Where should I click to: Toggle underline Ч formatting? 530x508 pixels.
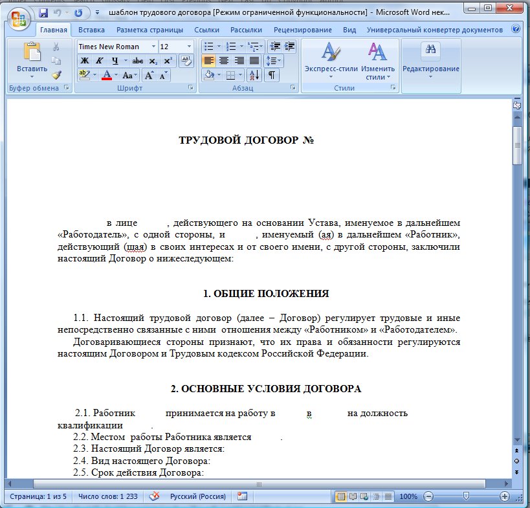pyautogui.click(x=115, y=61)
